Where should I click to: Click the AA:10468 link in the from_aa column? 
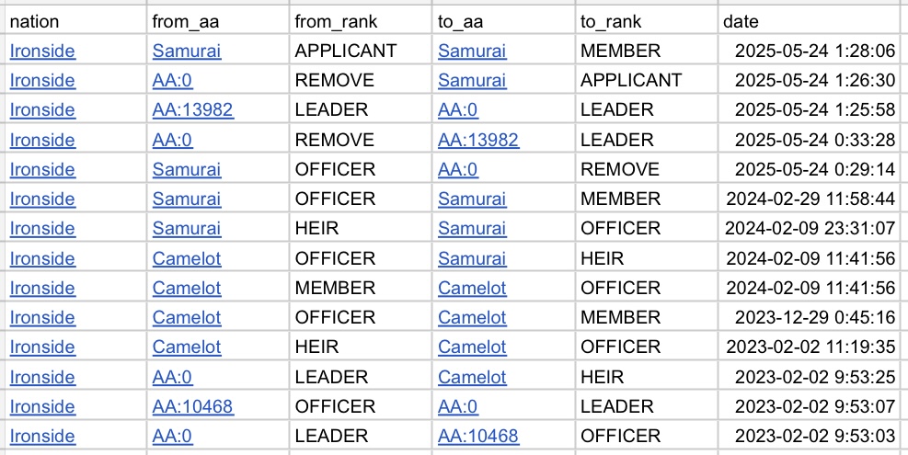(193, 406)
